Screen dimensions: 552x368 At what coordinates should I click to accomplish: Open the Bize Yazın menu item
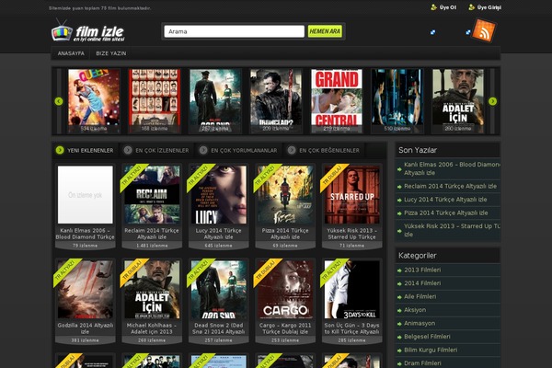111,53
